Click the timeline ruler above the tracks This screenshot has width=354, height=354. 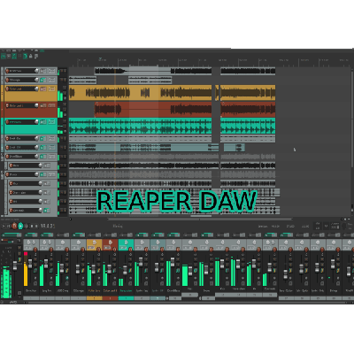pos(210,62)
